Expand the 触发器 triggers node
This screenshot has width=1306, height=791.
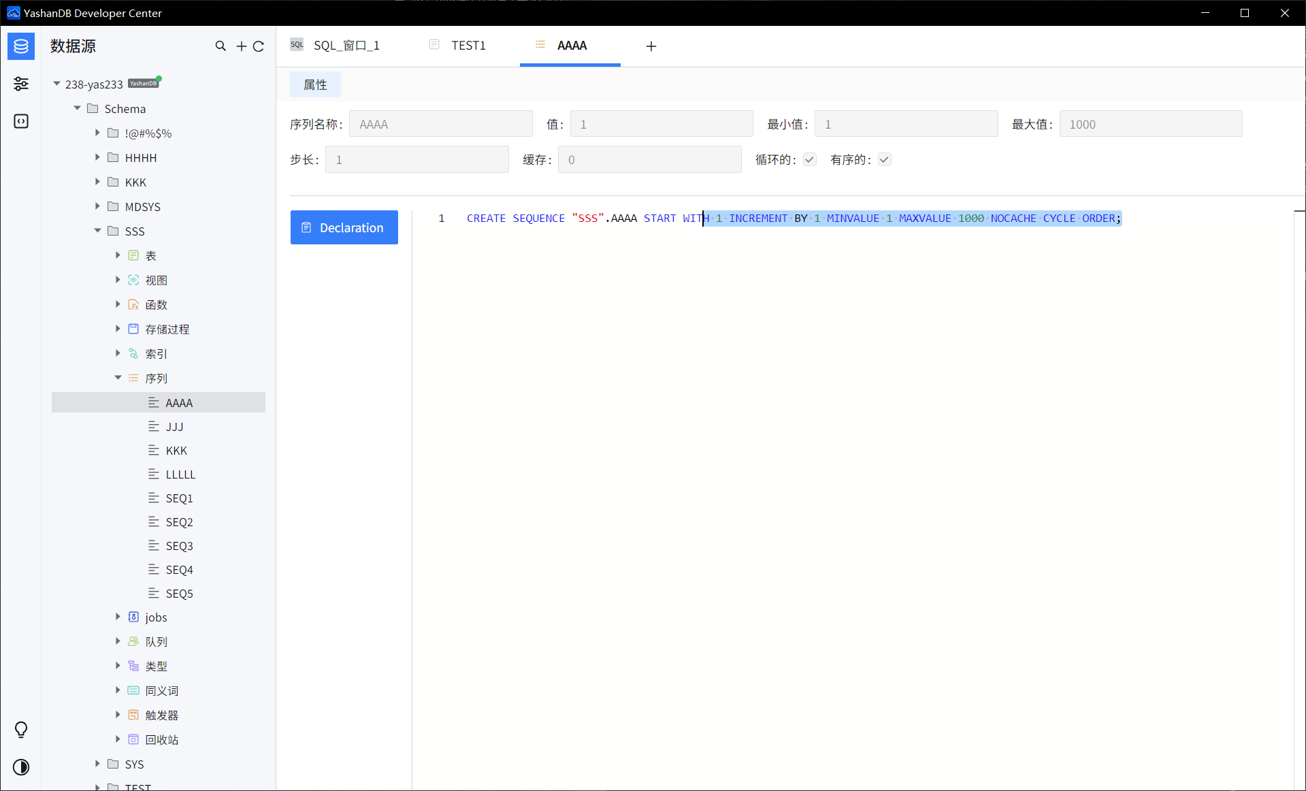118,715
